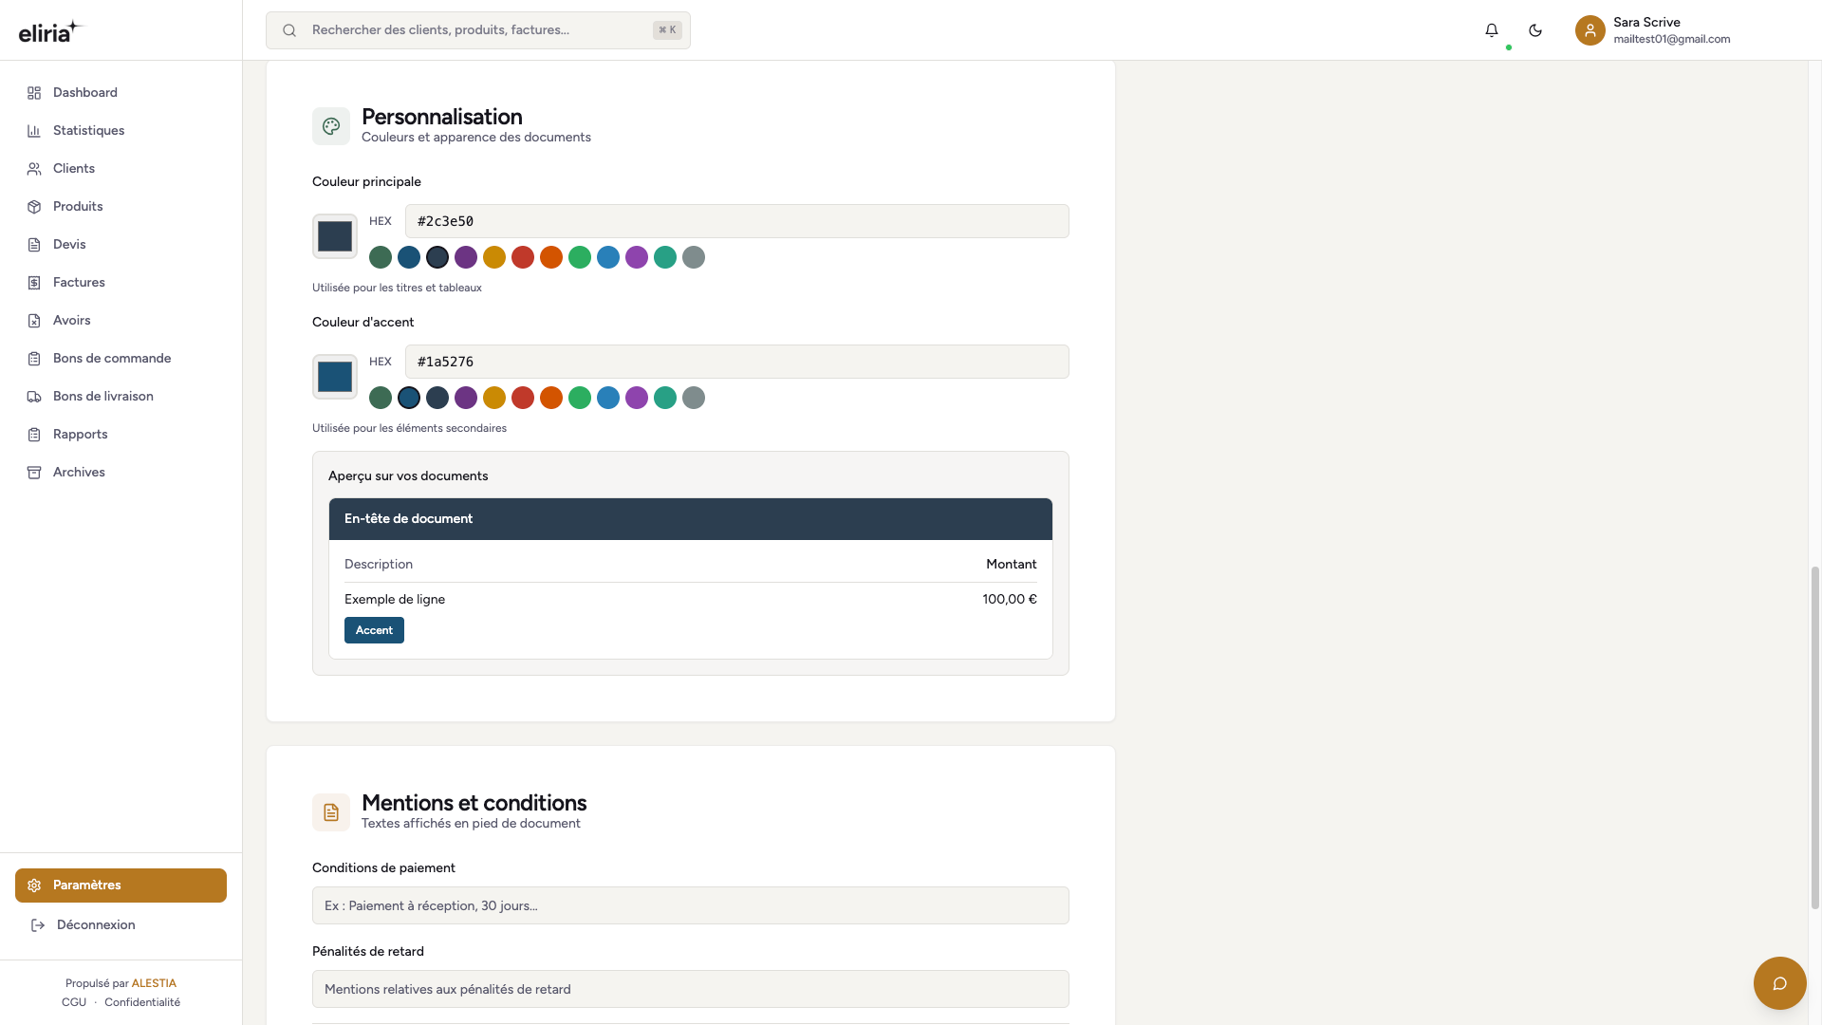Open the Sara Scrive profile menu

[1651, 29]
